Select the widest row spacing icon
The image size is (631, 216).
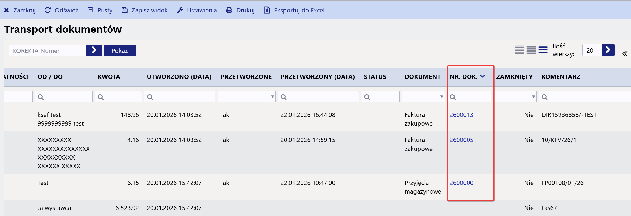tap(543, 50)
